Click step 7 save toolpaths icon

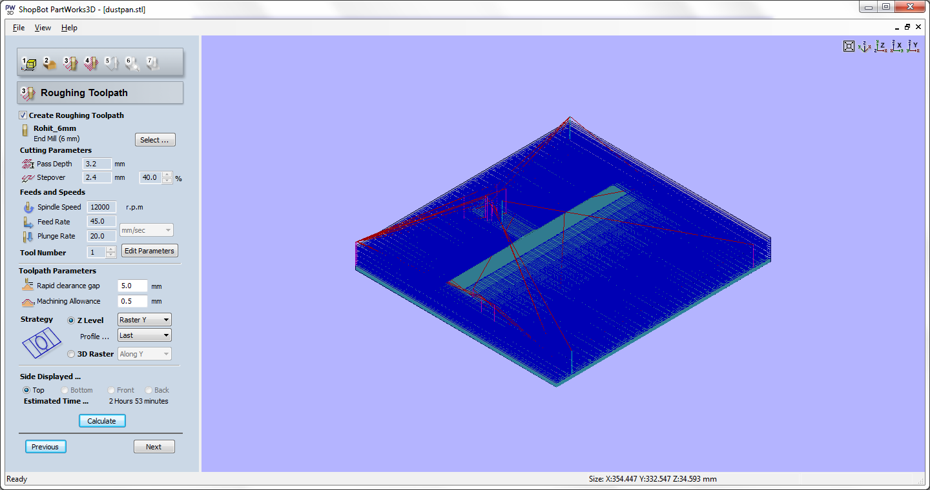pyautogui.click(x=153, y=63)
